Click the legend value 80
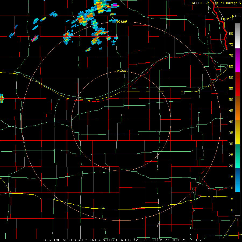The width and height of the screenshot is (242, 242). click(x=231, y=34)
